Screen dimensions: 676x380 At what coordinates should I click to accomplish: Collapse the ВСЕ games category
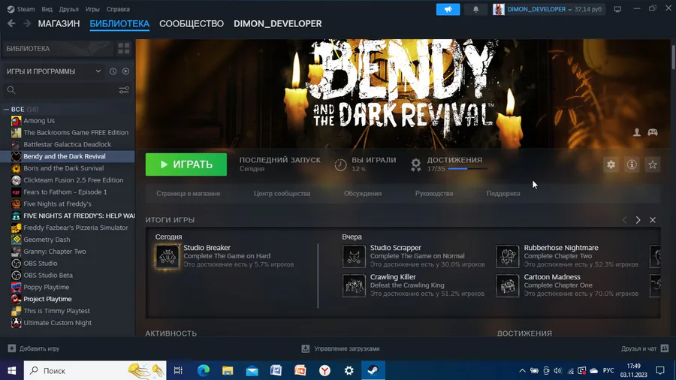[7, 110]
